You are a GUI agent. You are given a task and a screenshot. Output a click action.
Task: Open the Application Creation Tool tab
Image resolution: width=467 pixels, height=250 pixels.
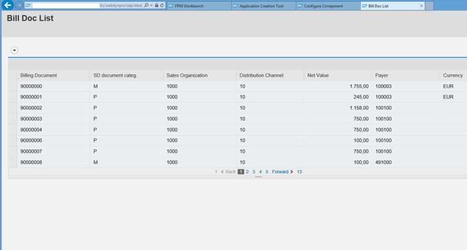[260, 6]
